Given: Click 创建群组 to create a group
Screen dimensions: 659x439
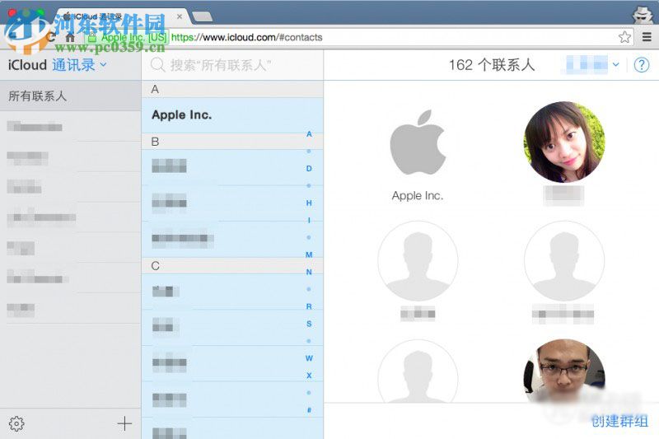Looking at the screenshot, I should 619,421.
